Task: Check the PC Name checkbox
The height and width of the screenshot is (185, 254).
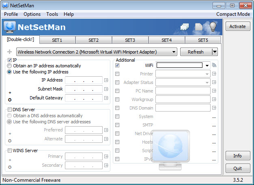Action: (x=117, y=91)
